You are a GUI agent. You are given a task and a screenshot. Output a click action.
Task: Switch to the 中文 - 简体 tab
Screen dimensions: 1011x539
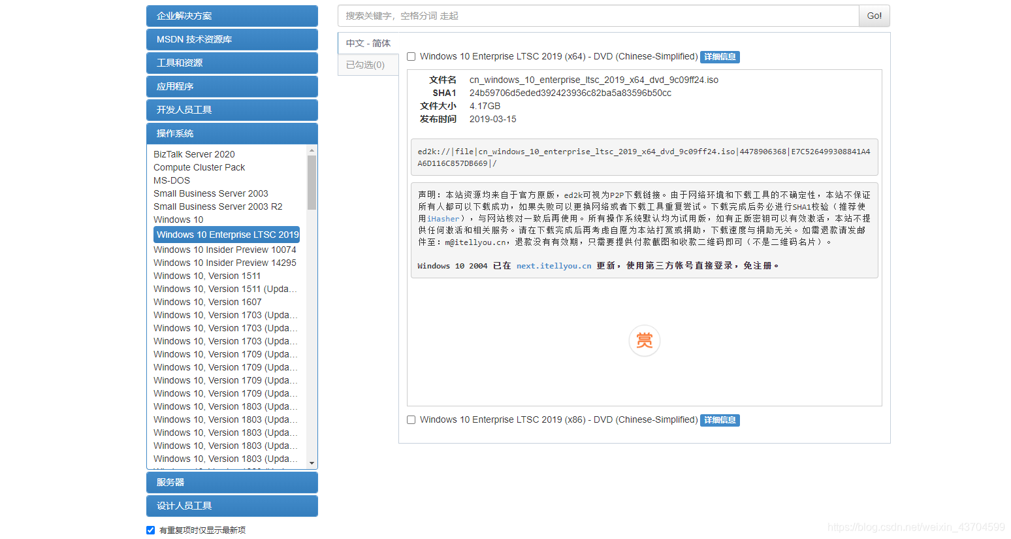pyautogui.click(x=368, y=43)
